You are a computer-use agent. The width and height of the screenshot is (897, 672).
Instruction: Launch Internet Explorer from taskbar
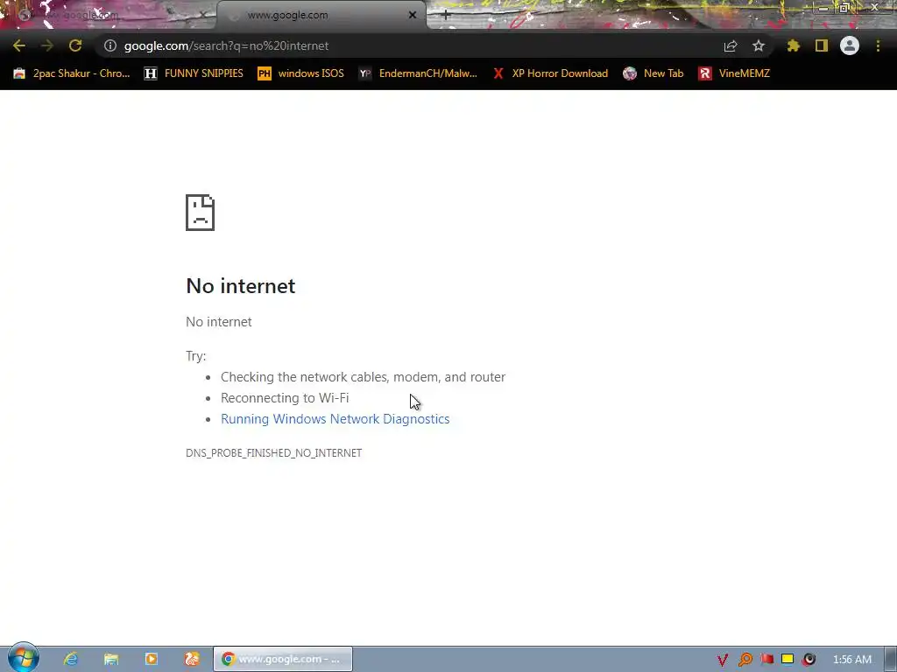coord(70,659)
